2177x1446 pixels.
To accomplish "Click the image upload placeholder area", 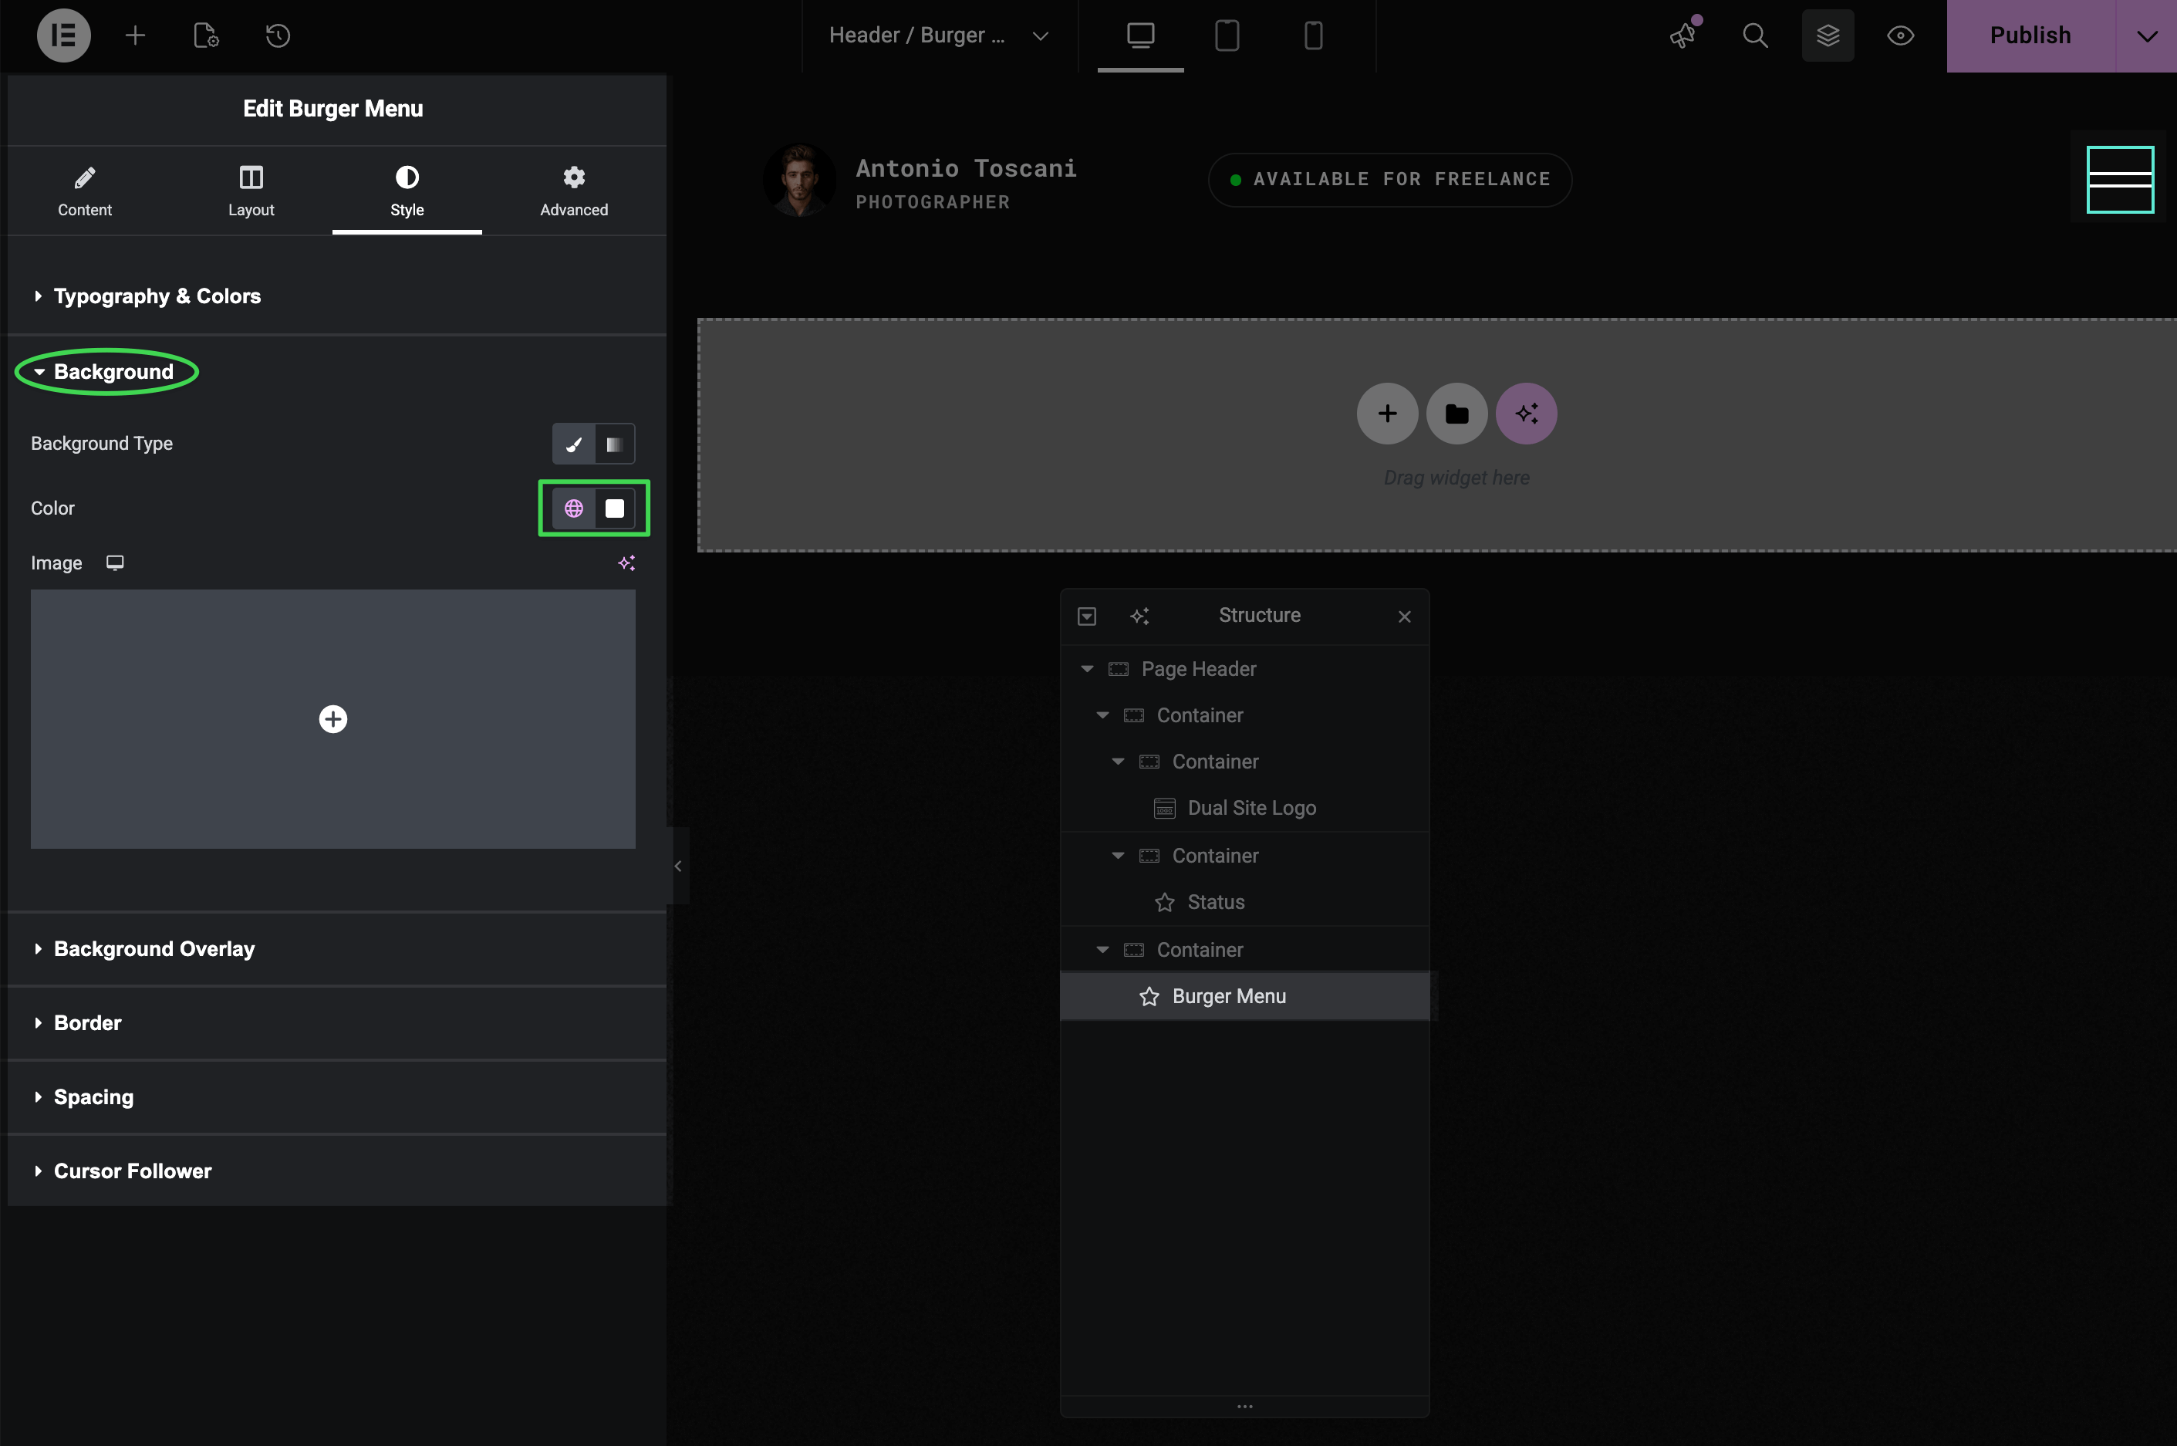I will click(x=332, y=719).
